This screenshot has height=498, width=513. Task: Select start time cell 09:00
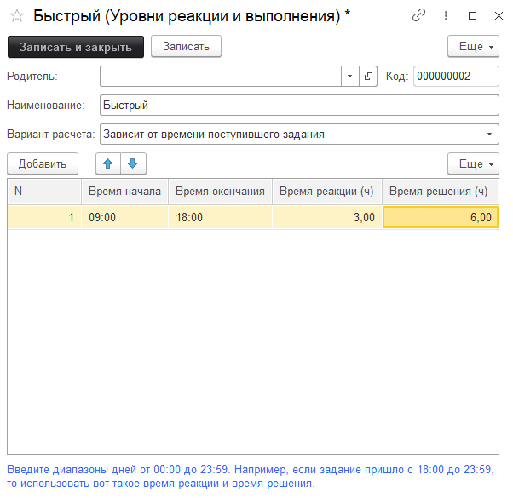[124, 217]
